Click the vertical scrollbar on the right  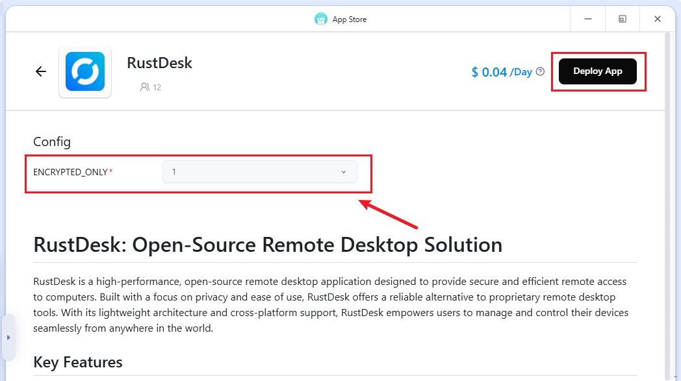tap(667, 195)
